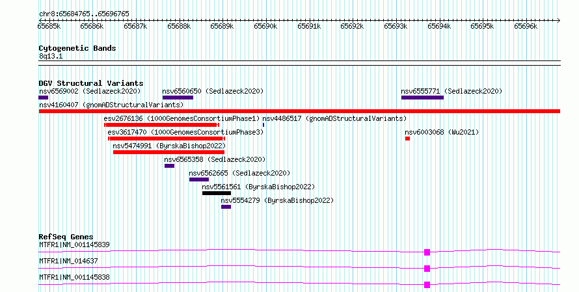Viewport: 579px width, 292px height.
Task: Click the nsv5474991 (ByrskaBishop2022) label
Action: pyautogui.click(x=169, y=146)
